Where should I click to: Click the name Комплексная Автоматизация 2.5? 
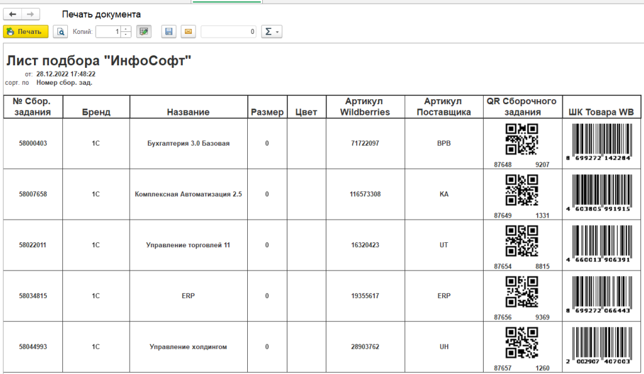click(189, 194)
